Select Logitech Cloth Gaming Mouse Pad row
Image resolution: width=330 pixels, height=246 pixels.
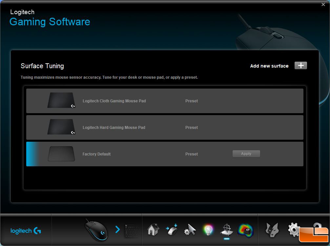tap(165, 101)
